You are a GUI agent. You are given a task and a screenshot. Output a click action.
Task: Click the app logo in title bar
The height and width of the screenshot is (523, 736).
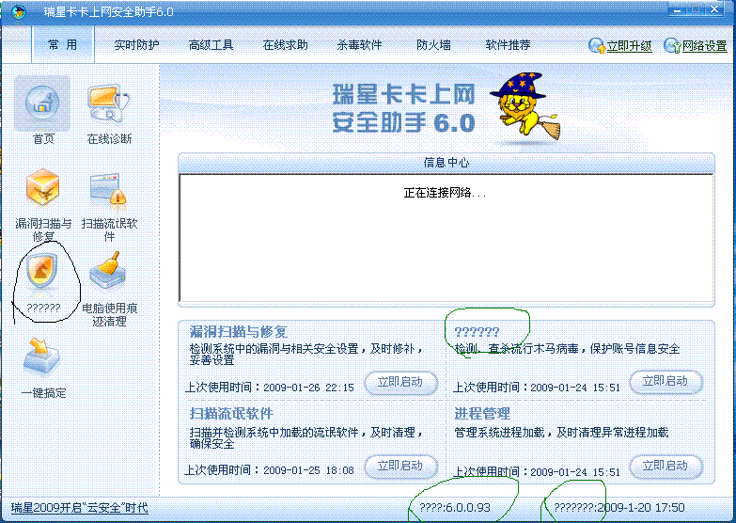pos(18,11)
